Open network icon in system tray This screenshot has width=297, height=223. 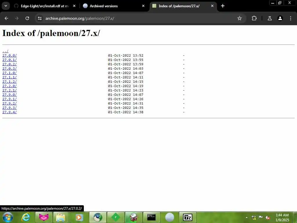coord(254,217)
